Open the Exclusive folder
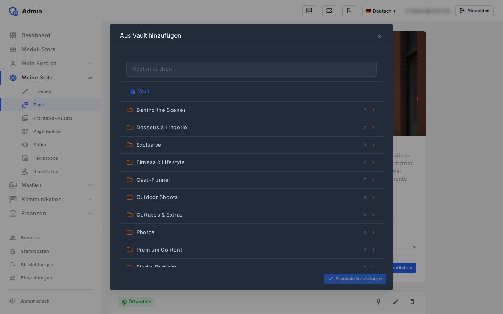This screenshot has height=314, width=503. [x=251, y=145]
